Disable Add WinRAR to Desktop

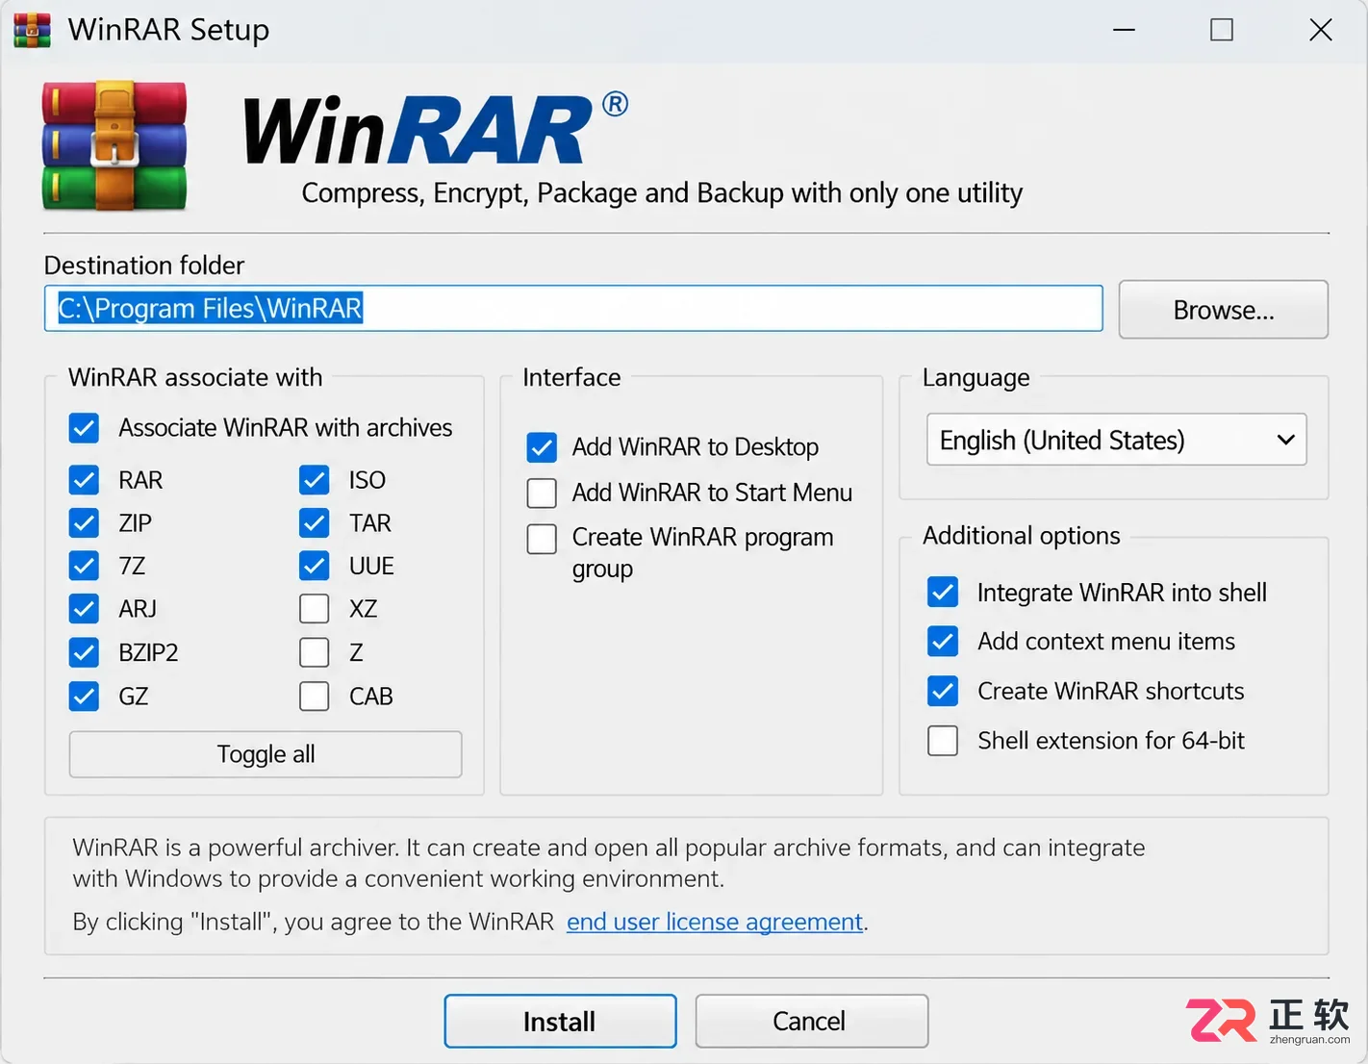[x=542, y=447]
